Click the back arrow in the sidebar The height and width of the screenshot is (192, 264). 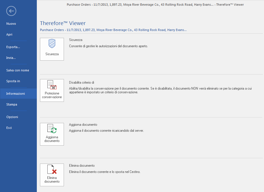11,11
